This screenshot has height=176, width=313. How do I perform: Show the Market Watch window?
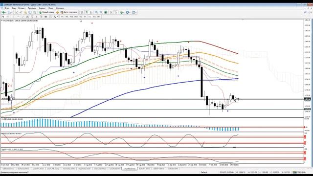point(17,12)
